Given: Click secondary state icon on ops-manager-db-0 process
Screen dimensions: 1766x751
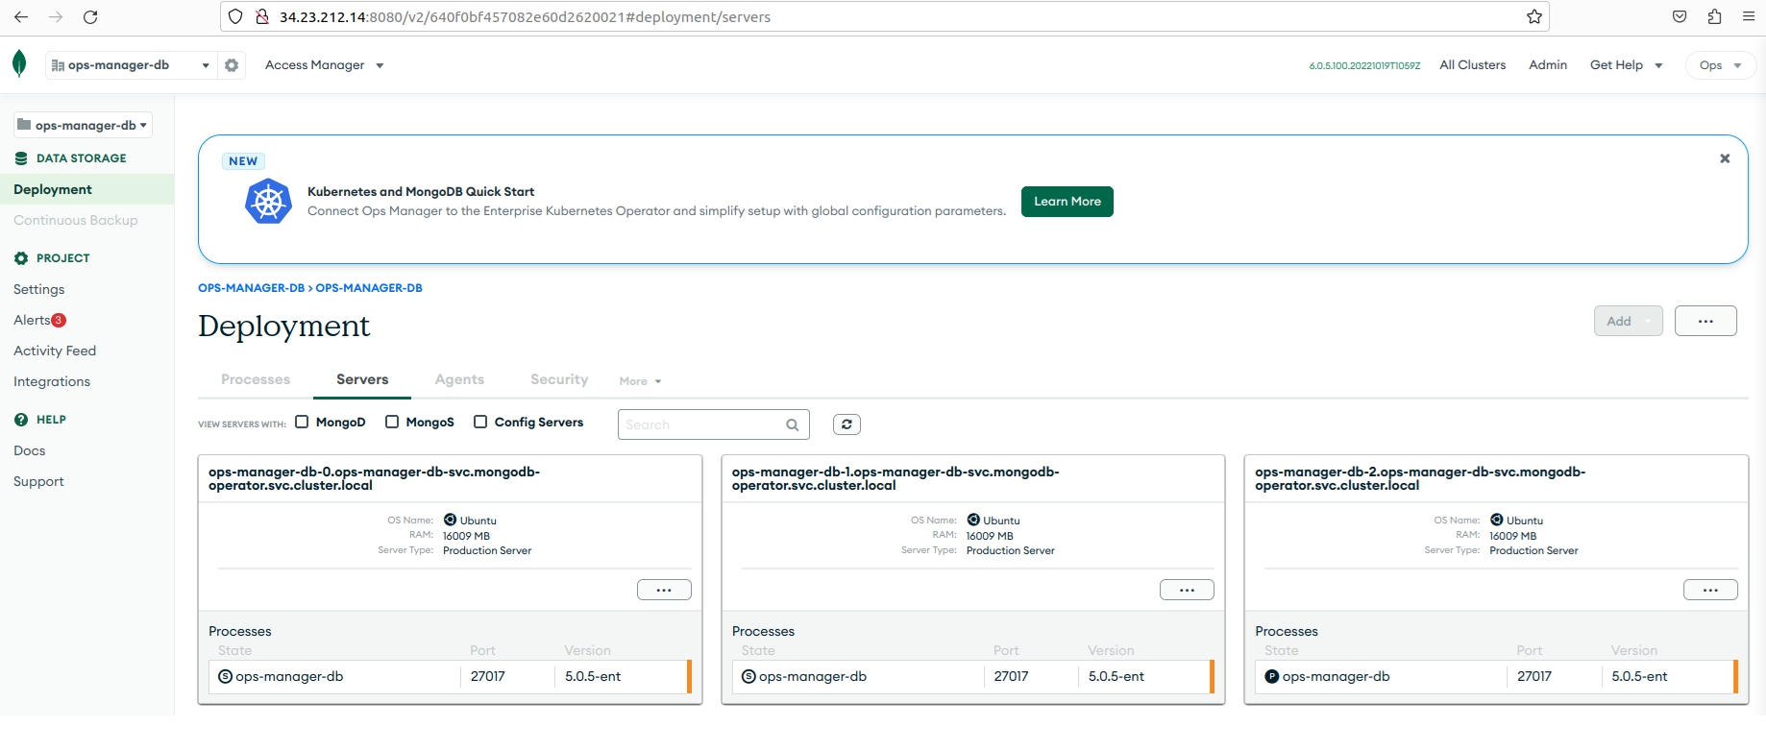Looking at the screenshot, I should tap(226, 676).
